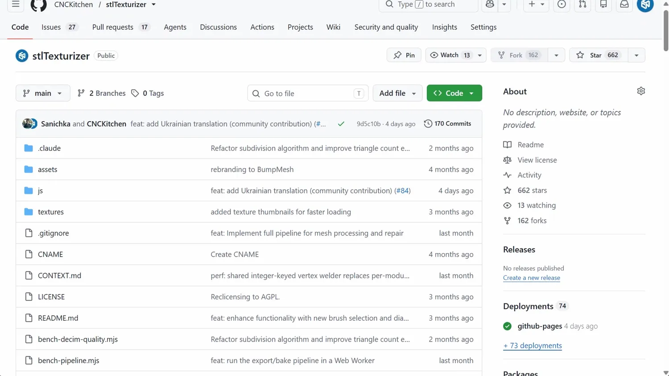Image resolution: width=669 pixels, height=376 pixels.
Task: View the 0 Tags link
Action: 148,93
